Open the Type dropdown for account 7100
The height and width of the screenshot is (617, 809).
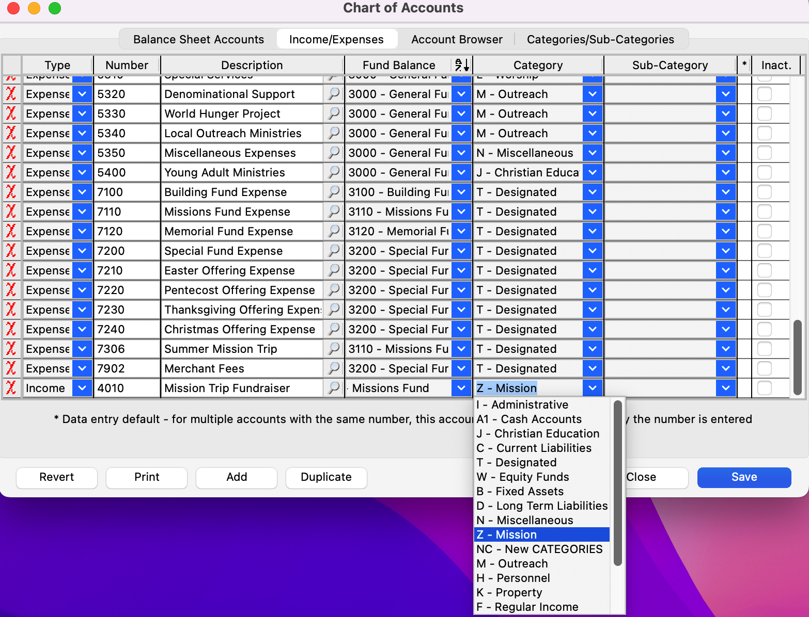click(82, 192)
